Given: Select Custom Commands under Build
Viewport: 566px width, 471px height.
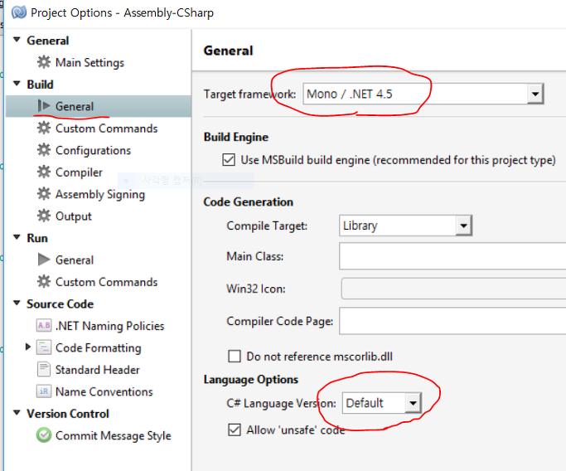Looking at the screenshot, I should pyautogui.click(x=106, y=129).
